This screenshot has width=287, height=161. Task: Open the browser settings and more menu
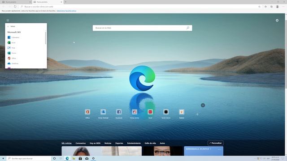pos(283,7)
